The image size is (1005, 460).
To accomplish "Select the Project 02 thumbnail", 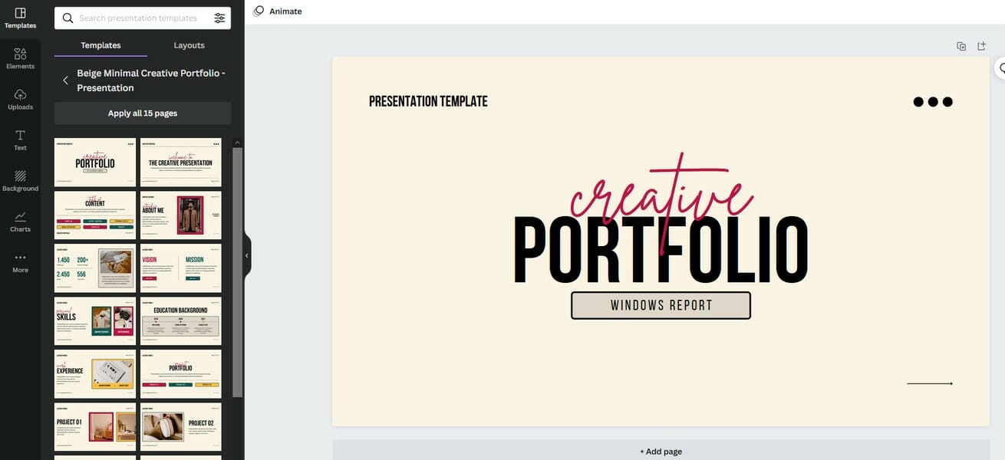I will pyautogui.click(x=181, y=426).
